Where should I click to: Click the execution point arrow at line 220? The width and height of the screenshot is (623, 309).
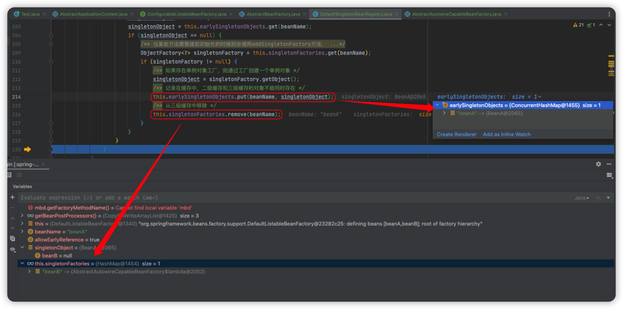27,149
